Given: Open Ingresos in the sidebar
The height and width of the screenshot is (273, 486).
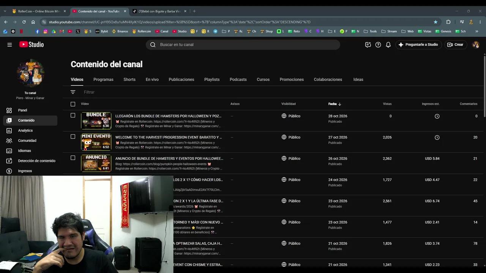Looking at the screenshot, I should [x=30, y=171].
